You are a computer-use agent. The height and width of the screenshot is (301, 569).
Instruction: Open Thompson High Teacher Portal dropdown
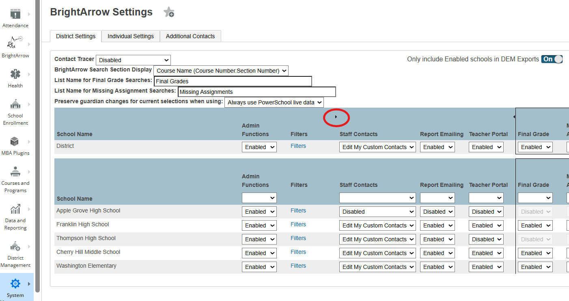point(486,239)
